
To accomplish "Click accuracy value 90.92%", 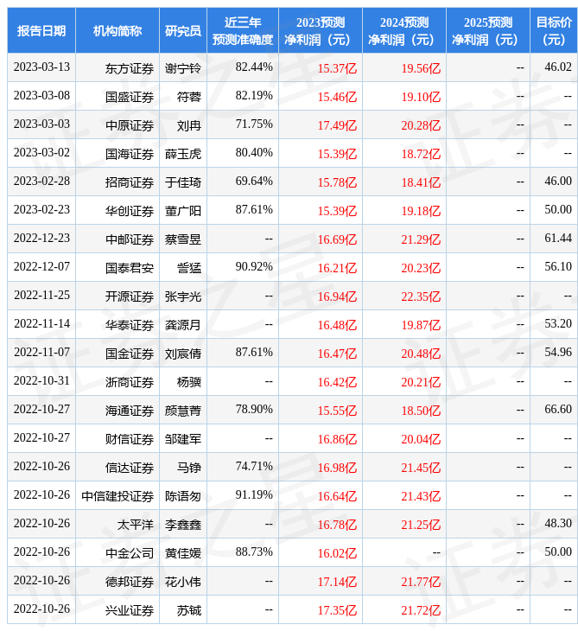I will [x=254, y=266].
